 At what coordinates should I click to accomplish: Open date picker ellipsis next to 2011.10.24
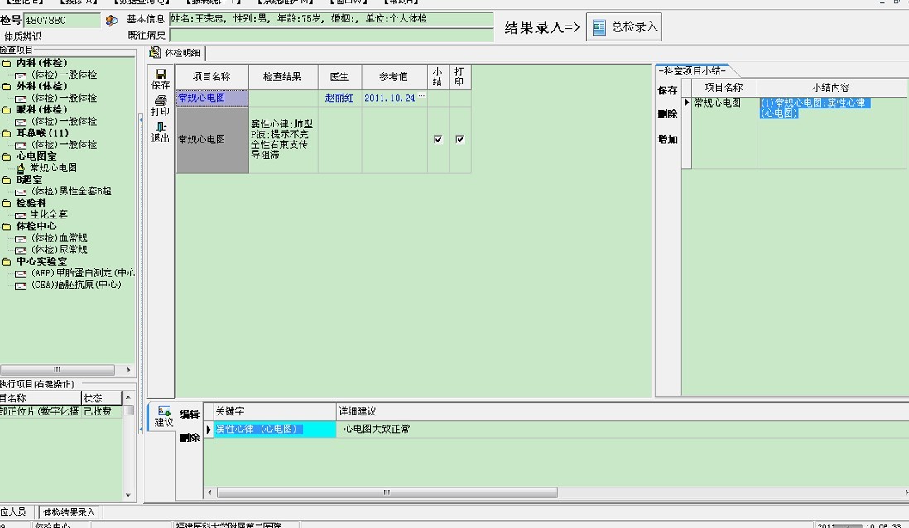[421, 97]
